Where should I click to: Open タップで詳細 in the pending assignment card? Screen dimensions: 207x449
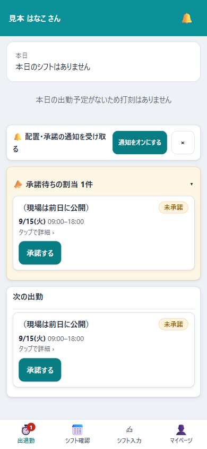pyautogui.click(x=37, y=232)
